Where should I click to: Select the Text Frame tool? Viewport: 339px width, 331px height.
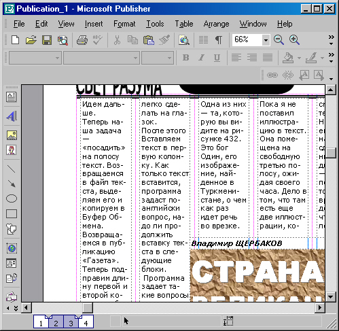pyautogui.click(x=12, y=97)
